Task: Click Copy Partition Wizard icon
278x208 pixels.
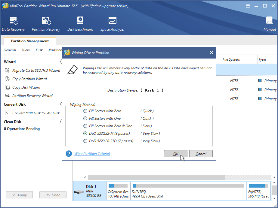Action: [7, 79]
